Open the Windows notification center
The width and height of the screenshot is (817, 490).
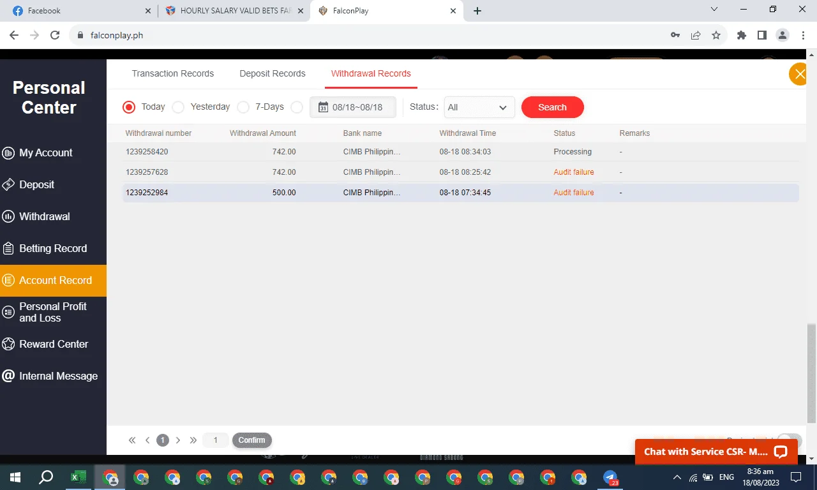[796, 477]
